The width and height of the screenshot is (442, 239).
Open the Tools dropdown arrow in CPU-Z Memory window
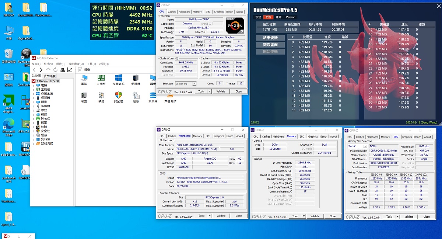pyautogui.click(x=304, y=216)
